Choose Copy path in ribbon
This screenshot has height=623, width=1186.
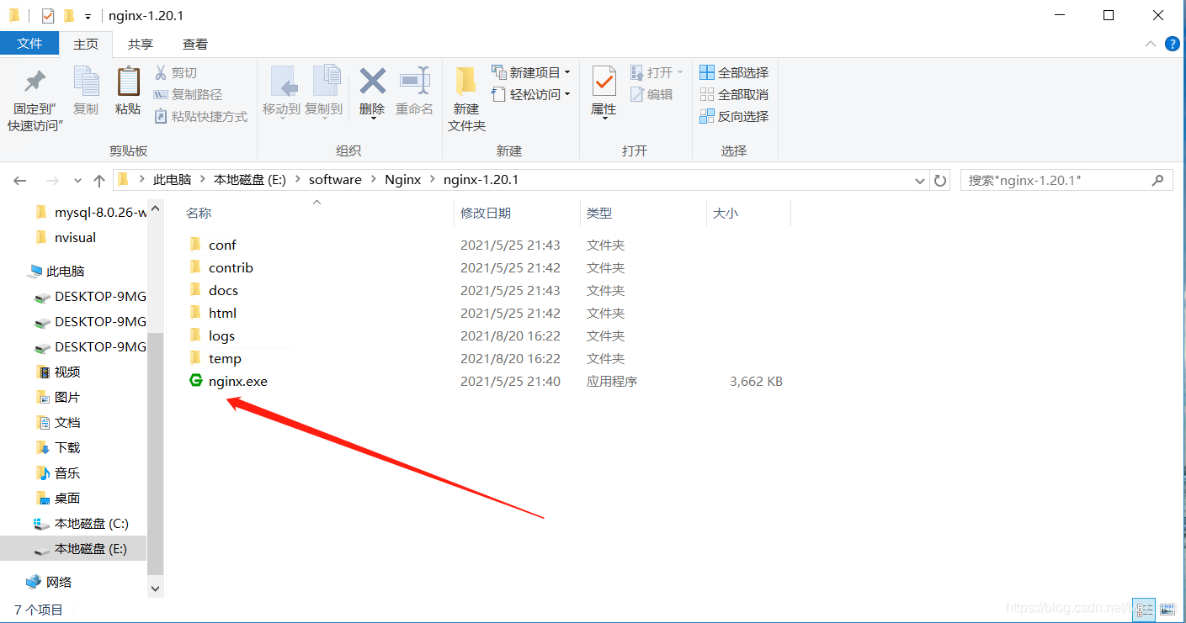[x=188, y=95]
